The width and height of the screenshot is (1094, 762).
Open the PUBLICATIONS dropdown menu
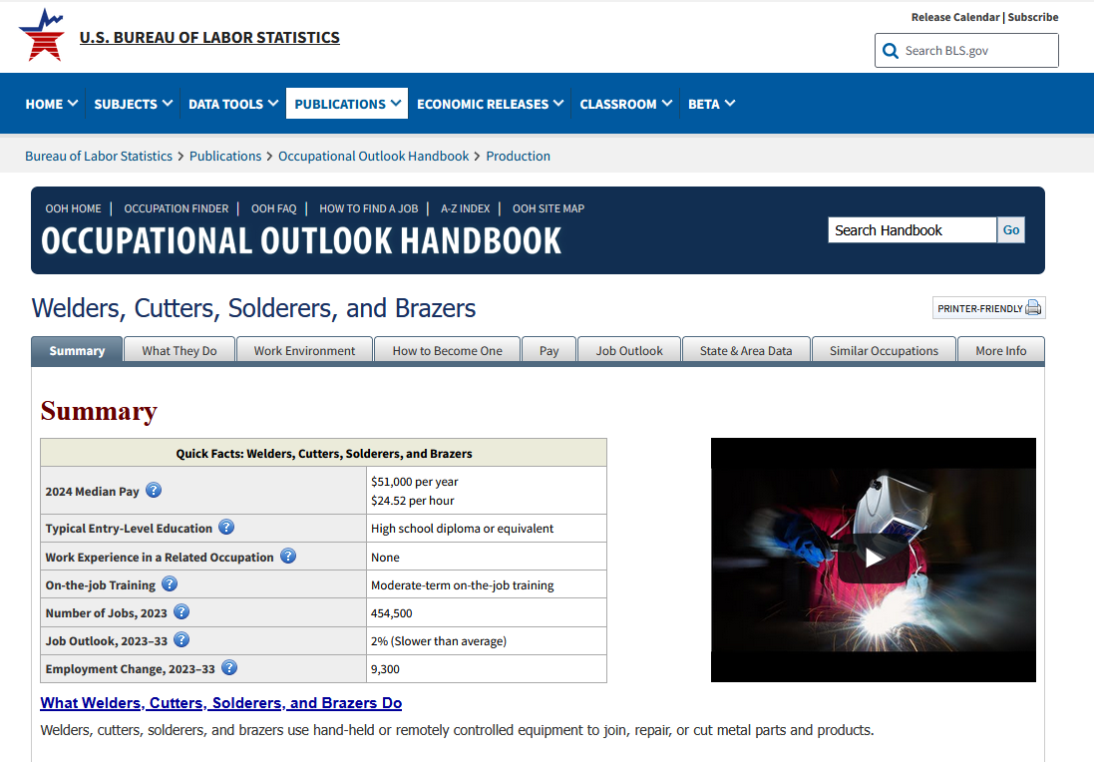[x=347, y=104]
